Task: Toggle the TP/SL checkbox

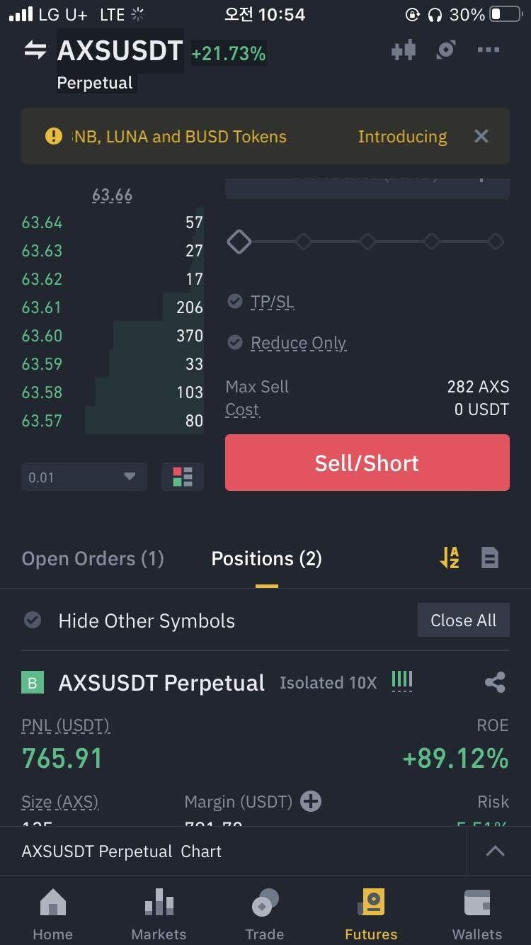Action: pos(235,302)
